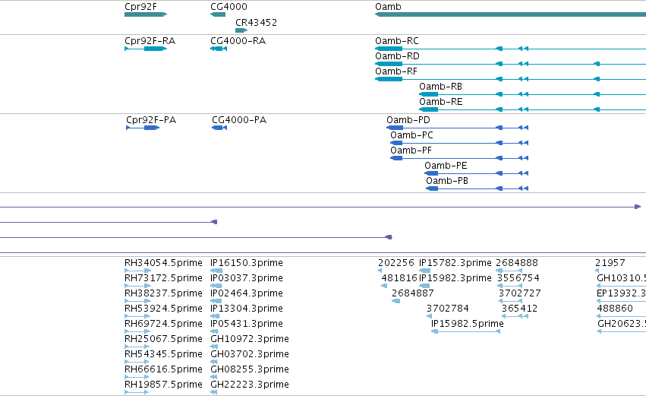
Task: Select IP13304.3prime clone label
Action: coord(247,309)
